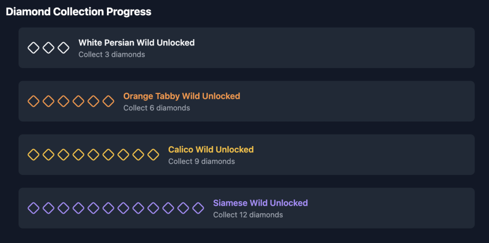Click the twelfth purple Siamese diamond
This screenshot has width=489, height=243.
pyautogui.click(x=198, y=208)
